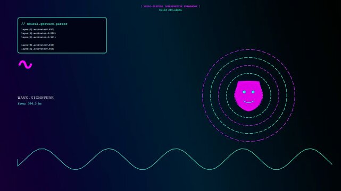This screenshot has height=191, width=341.
Task: Click the "layer[1].activate" code line
Action: (38, 33)
